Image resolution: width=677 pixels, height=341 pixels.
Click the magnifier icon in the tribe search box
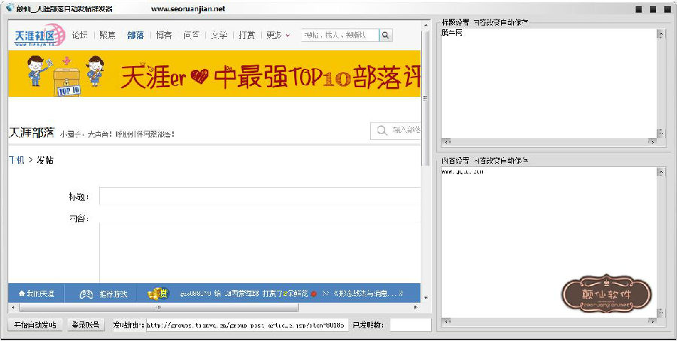(x=382, y=131)
